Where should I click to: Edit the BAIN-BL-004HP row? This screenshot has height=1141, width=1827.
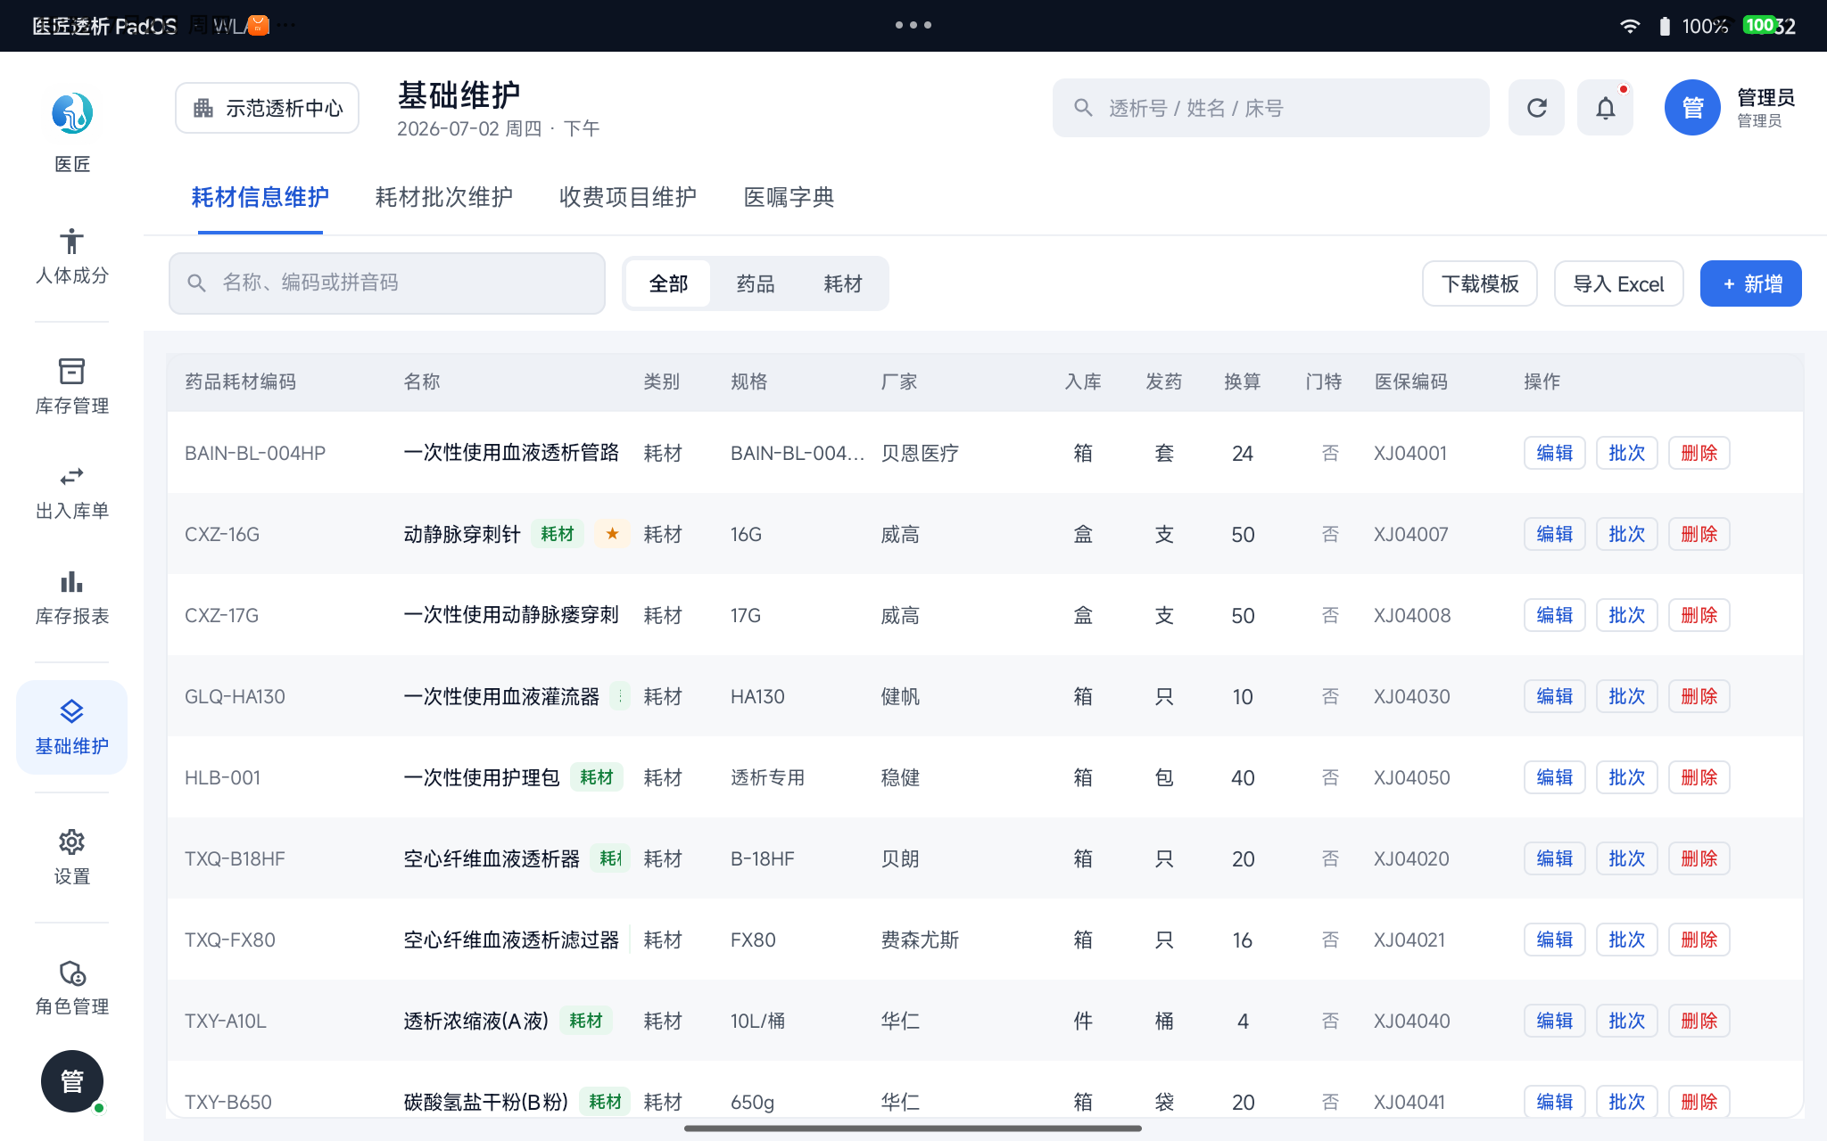pyautogui.click(x=1554, y=453)
